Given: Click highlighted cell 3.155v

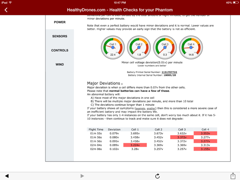Looking at the screenshot, I should coord(205,149).
